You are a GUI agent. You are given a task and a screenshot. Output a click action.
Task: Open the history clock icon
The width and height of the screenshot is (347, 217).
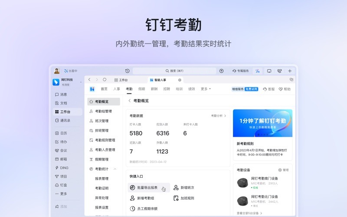coord(127,71)
